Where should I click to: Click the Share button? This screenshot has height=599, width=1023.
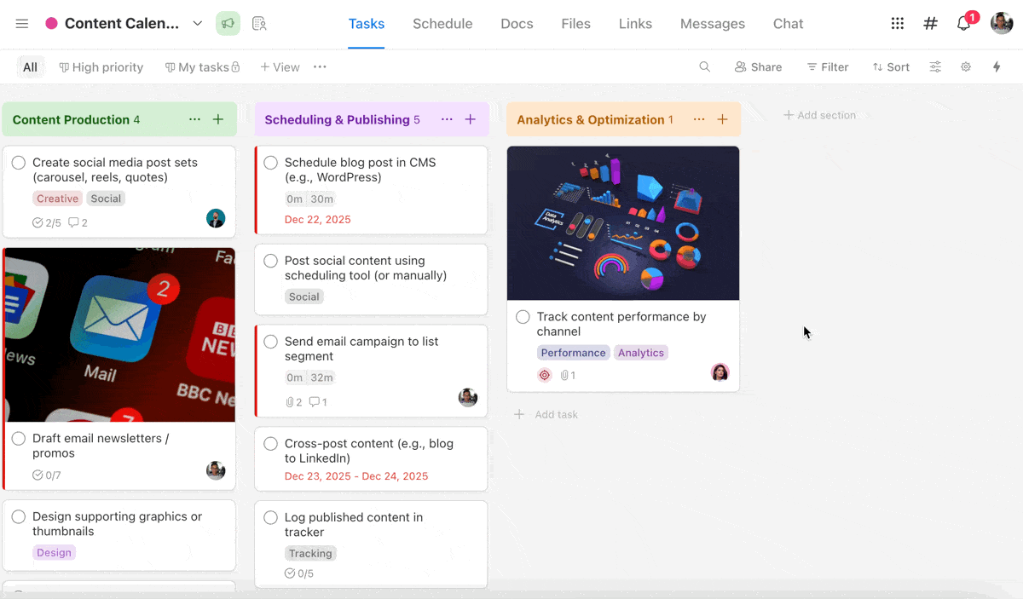pos(758,67)
